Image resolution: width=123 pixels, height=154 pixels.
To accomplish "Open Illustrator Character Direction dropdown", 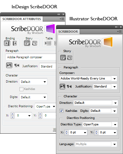I will tap(96, 103).
